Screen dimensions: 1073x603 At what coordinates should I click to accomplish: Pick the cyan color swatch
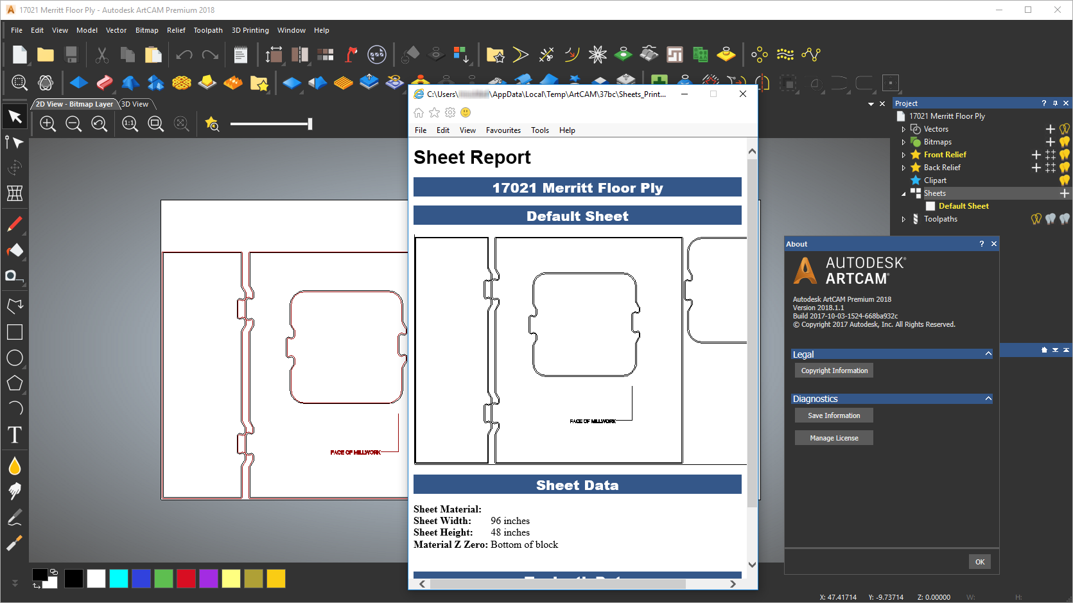click(119, 579)
